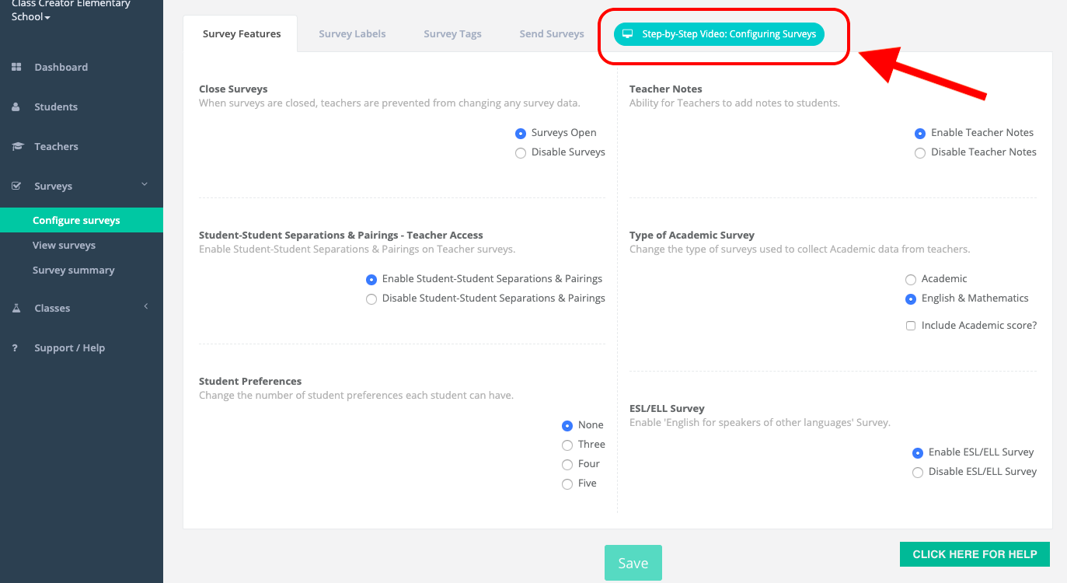
Task: Choose the Academic survey type
Action: click(911, 280)
